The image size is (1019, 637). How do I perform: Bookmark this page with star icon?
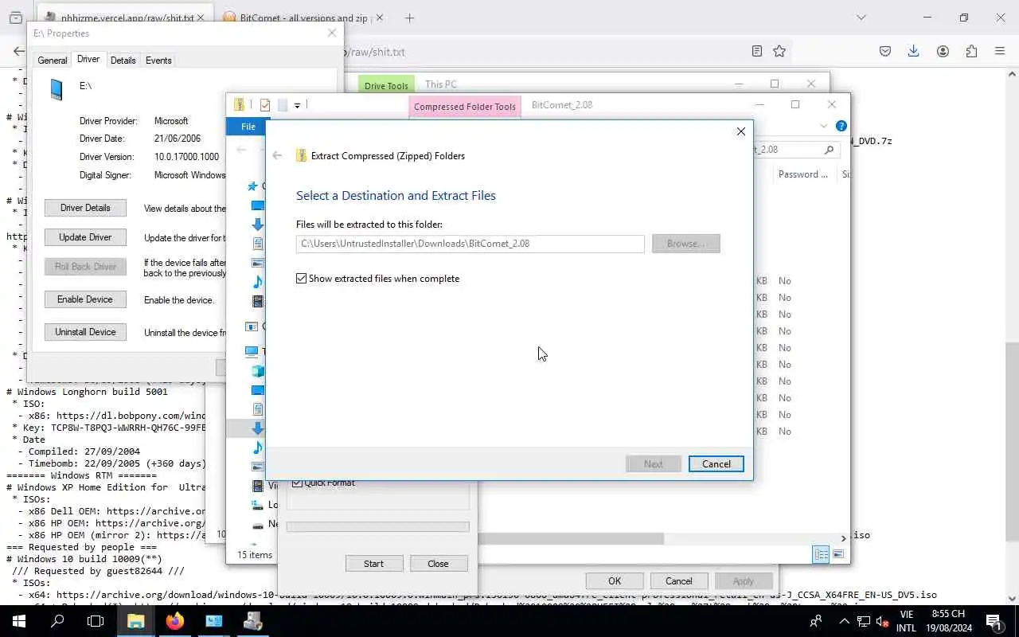(779, 51)
